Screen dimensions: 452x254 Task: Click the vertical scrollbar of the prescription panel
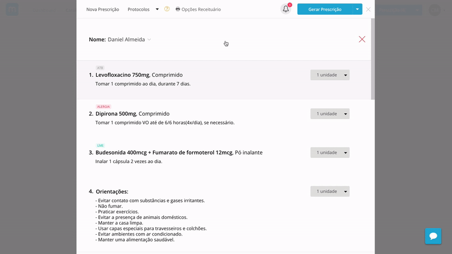373,59
